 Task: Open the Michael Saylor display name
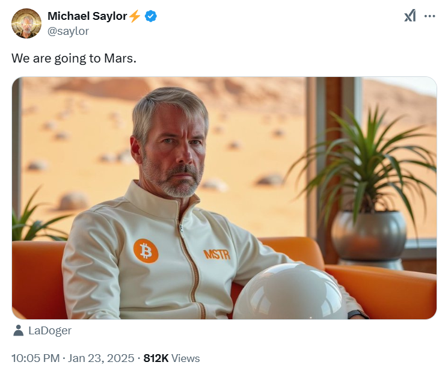[87, 16]
